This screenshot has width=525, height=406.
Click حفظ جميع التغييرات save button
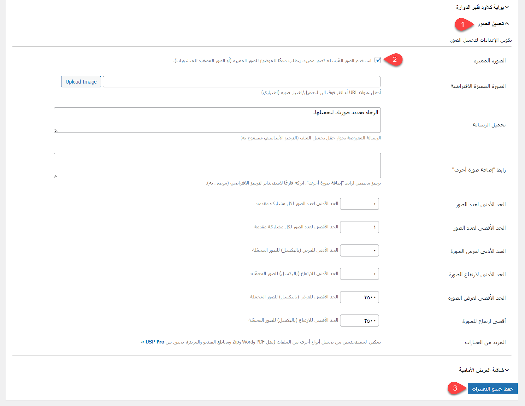(493, 389)
